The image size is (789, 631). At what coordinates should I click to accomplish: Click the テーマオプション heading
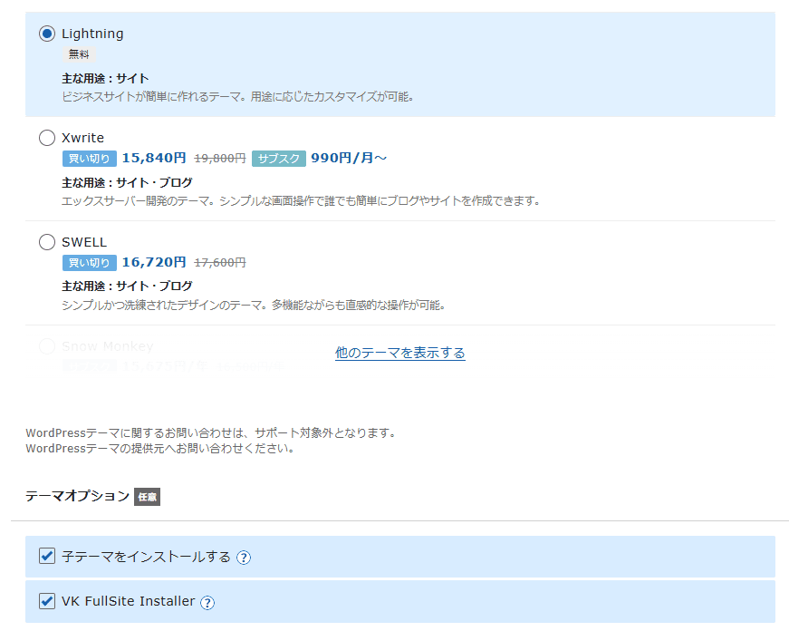(78, 497)
